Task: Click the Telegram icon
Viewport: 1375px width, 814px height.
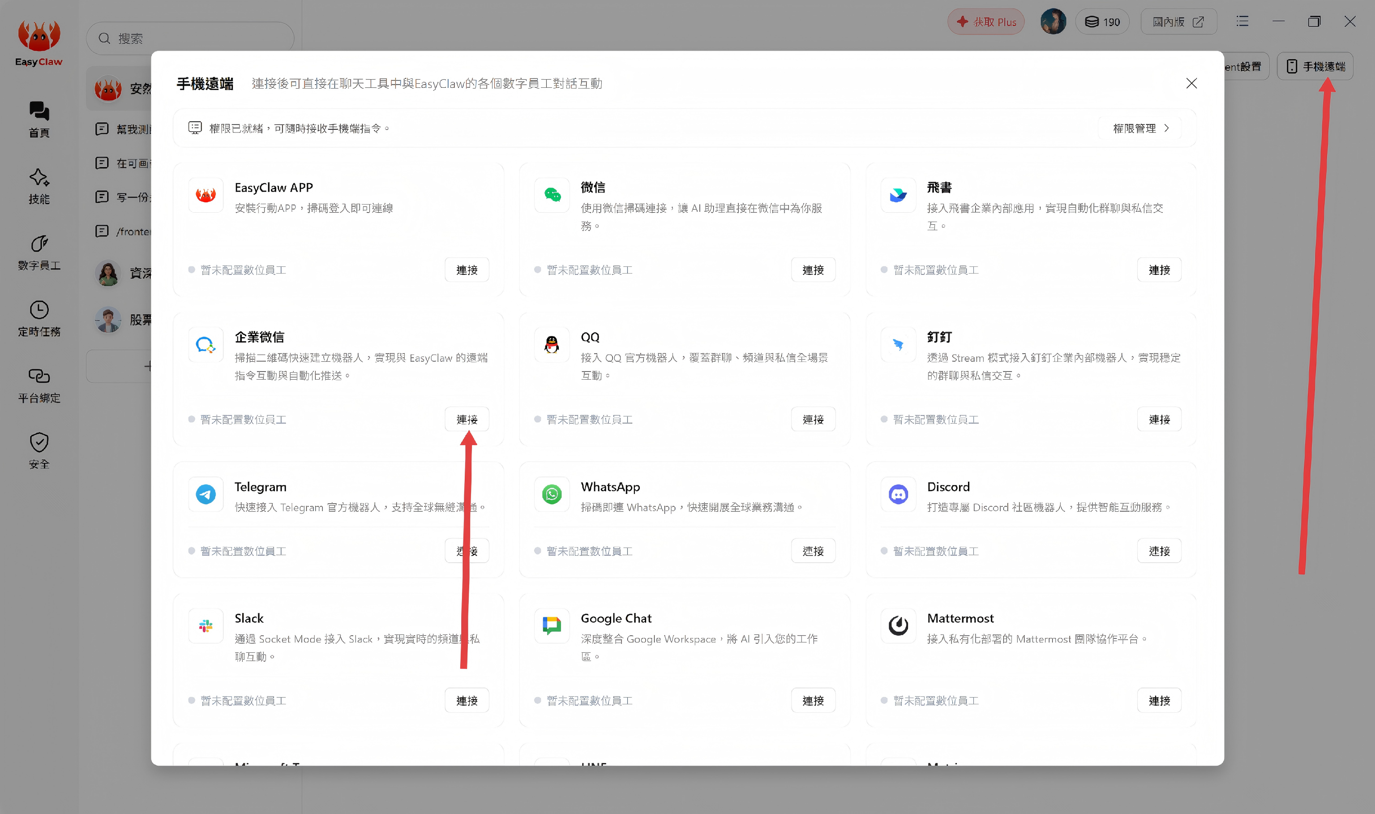Action: [206, 494]
